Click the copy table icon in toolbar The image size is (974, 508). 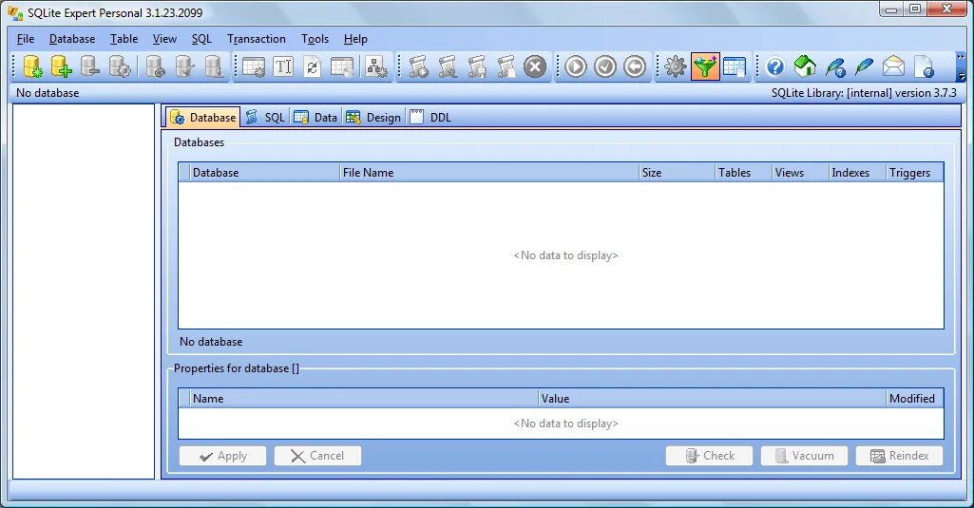pos(342,66)
